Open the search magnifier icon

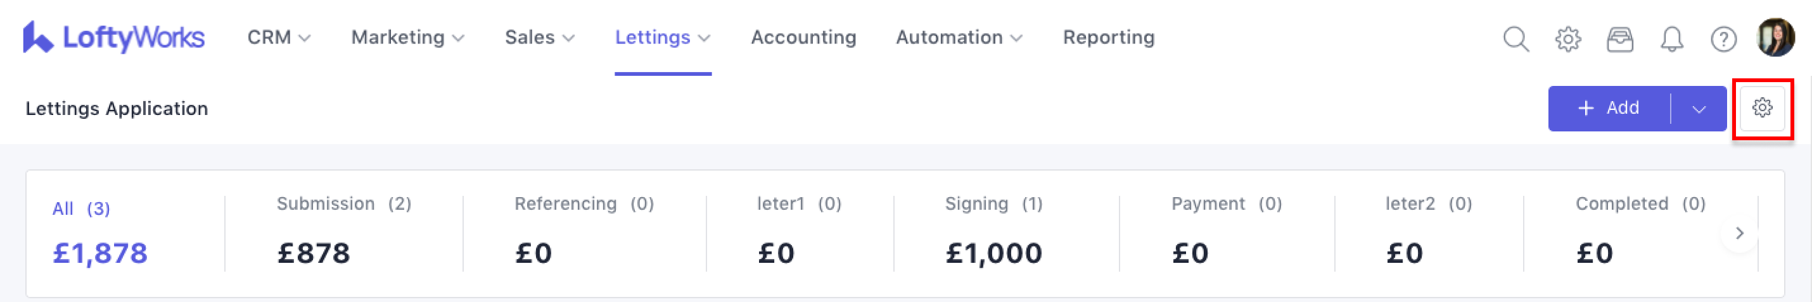(1516, 39)
